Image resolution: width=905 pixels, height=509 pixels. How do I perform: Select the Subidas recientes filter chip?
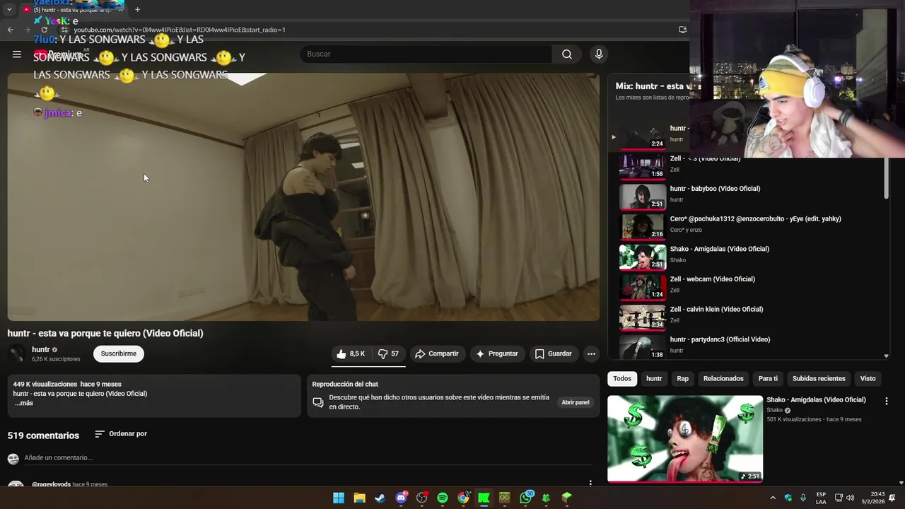[x=819, y=378]
